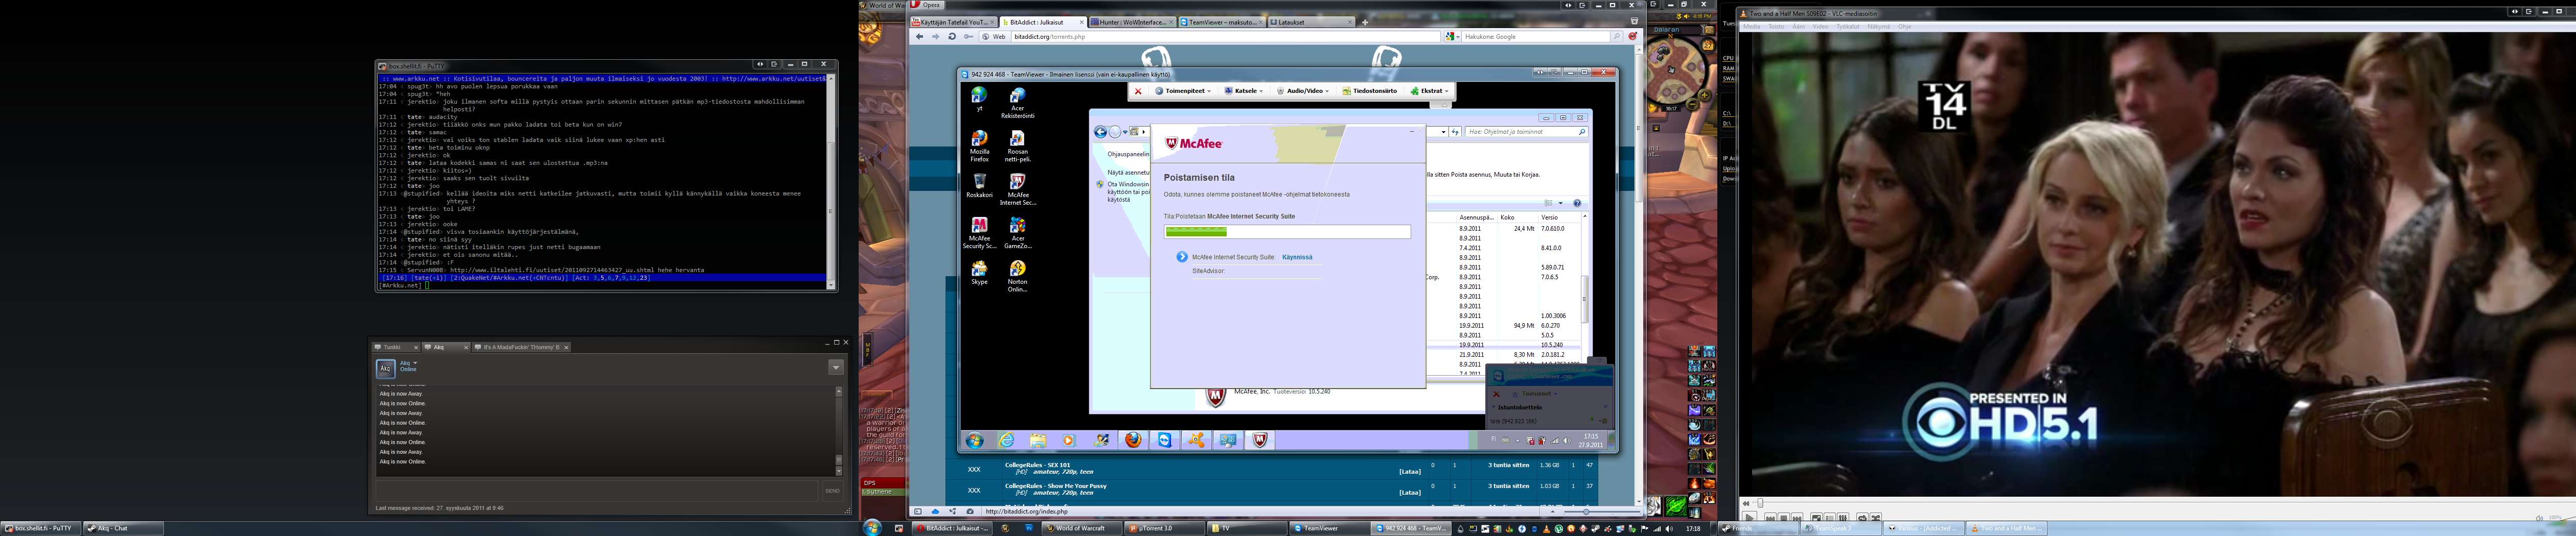Open the Audio/Video dropdown in TeamViewer

coord(1304,91)
